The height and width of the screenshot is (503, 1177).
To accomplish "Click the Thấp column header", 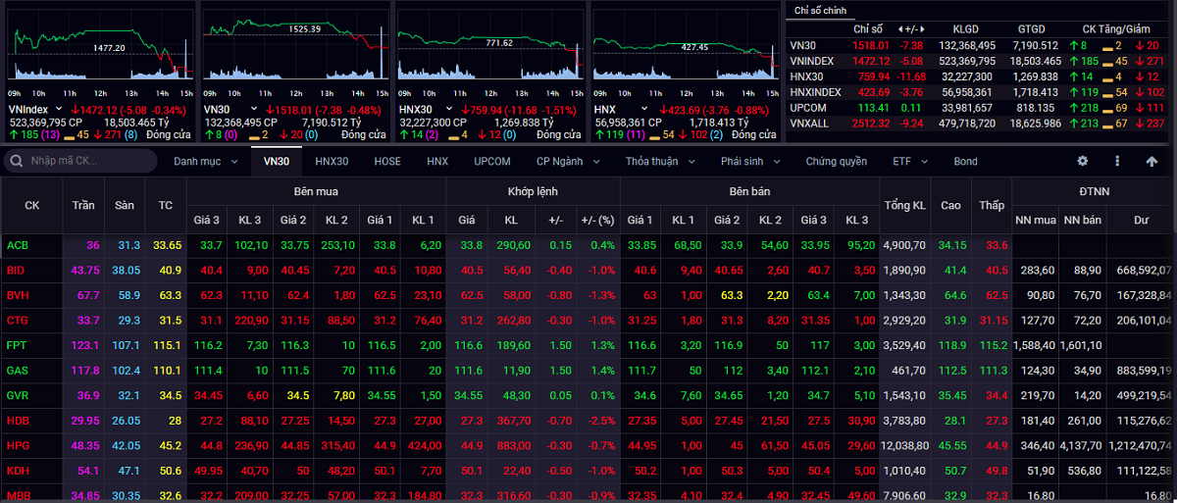I will click(991, 206).
